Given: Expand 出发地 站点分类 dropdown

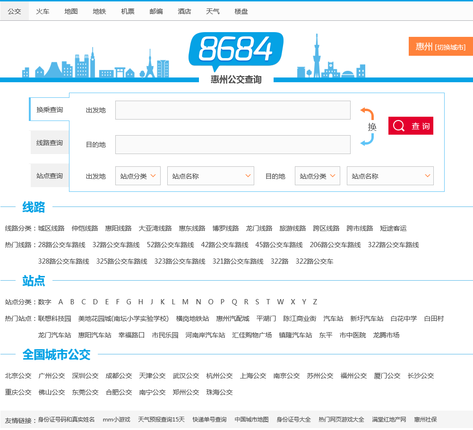Looking at the screenshot, I should (x=138, y=176).
